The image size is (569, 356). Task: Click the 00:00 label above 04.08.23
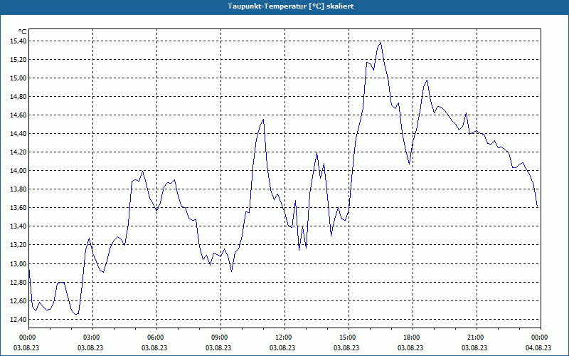tap(541, 337)
